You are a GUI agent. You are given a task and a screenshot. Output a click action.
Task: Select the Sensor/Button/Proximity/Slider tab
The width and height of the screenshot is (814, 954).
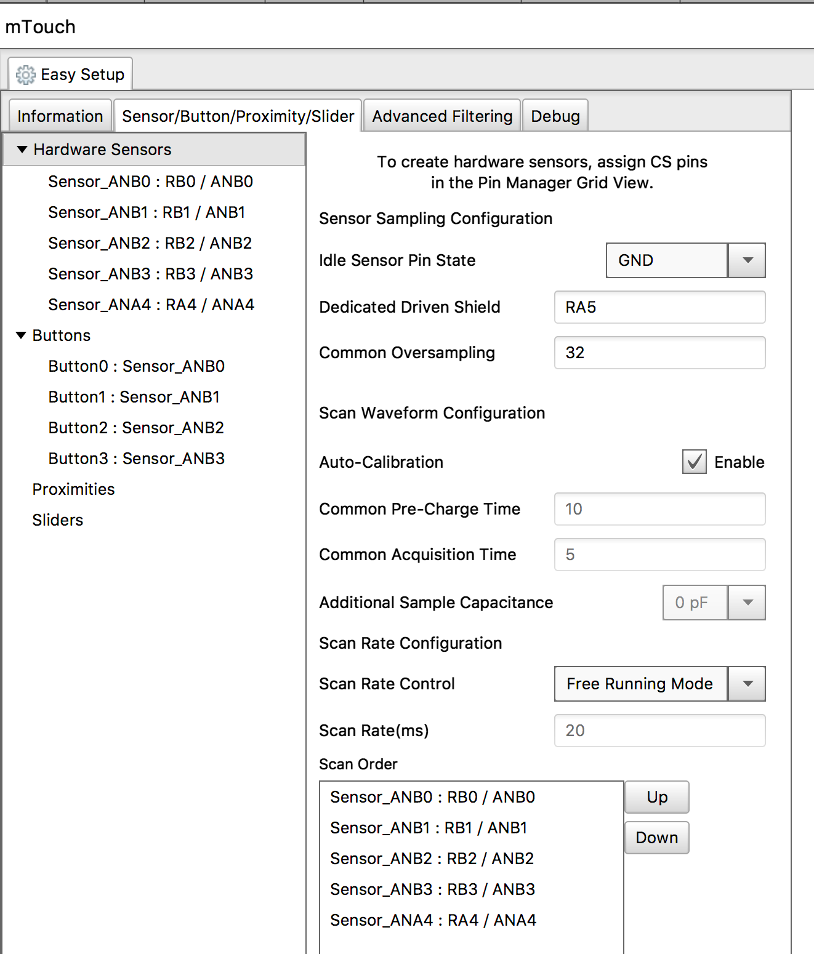coord(238,116)
